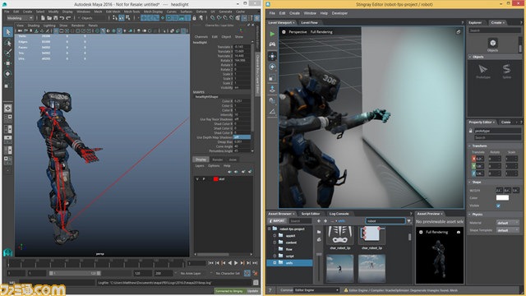Image resolution: width=526 pixels, height=296 pixels.
Task: Select Stingray's Rotate tool icon
Action: click(x=272, y=67)
